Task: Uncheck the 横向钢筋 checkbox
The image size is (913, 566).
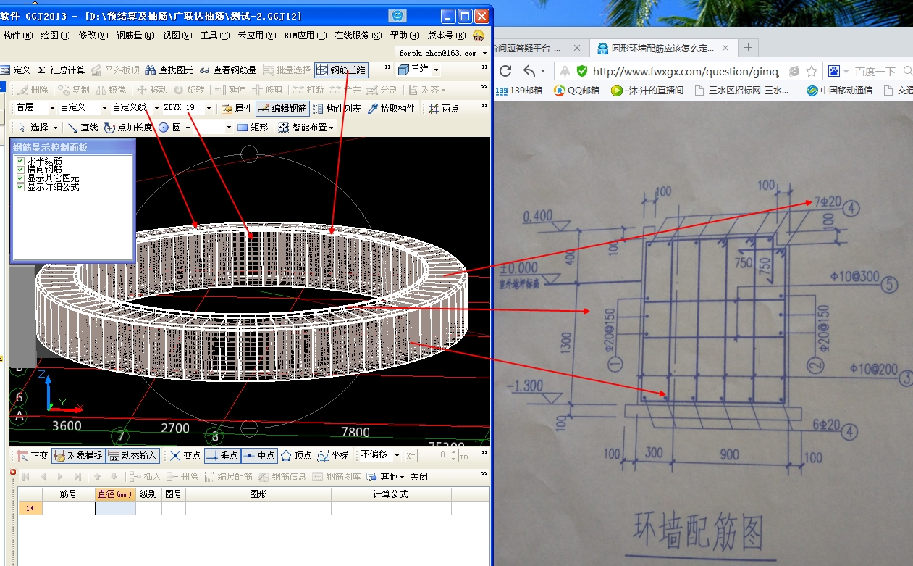Action: [x=21, y=169]
